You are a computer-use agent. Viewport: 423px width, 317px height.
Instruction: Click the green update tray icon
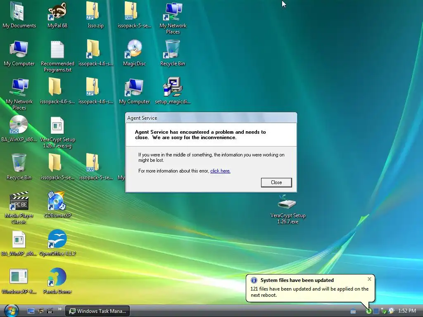coord(368,311)
